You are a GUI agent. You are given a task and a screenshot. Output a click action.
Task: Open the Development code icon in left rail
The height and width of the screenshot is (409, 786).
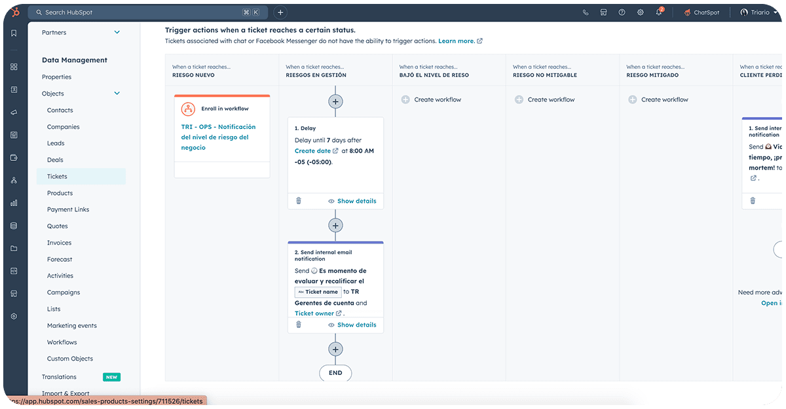(14, 271)
